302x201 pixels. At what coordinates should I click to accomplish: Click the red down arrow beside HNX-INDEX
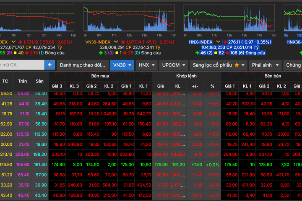pos(224,42)
